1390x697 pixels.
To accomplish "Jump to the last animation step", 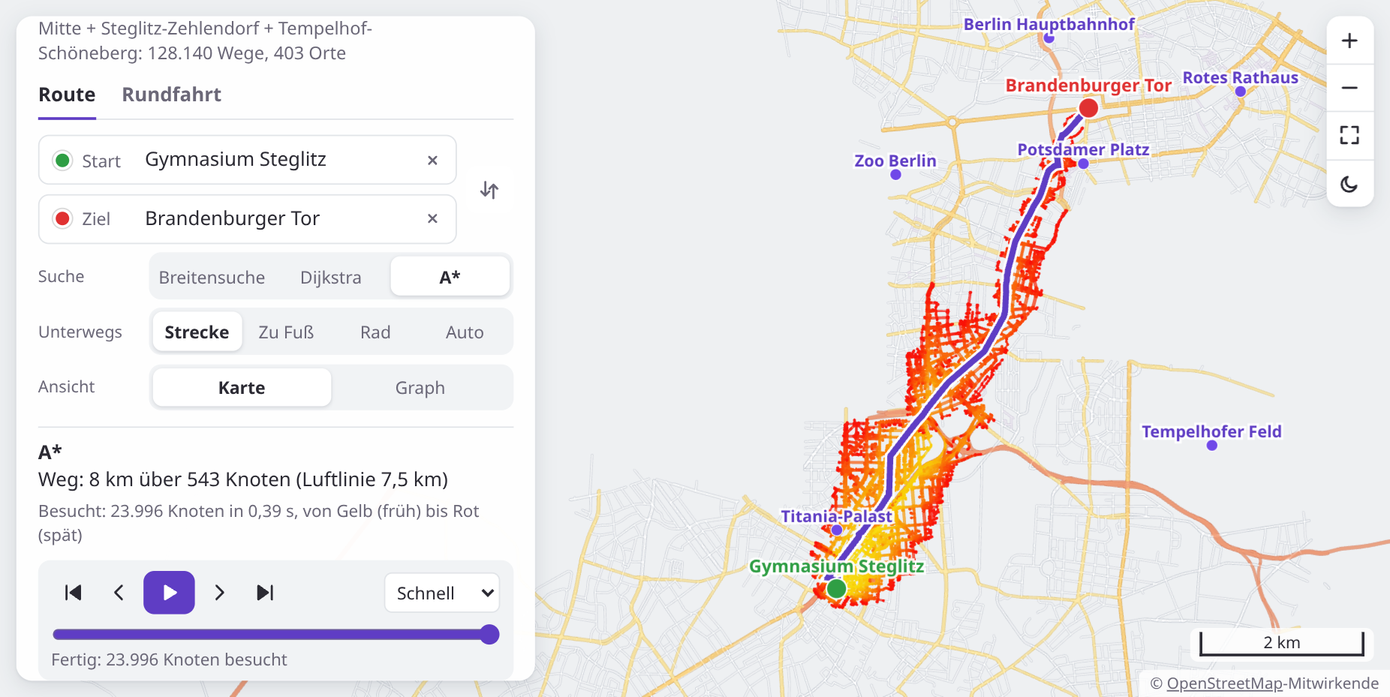I will click(265, 593).
